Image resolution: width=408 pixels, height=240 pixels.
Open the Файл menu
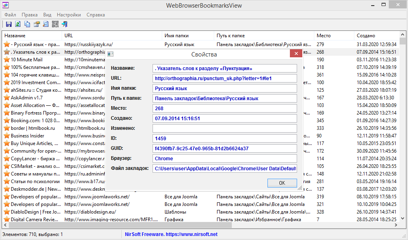click(10, 15)
